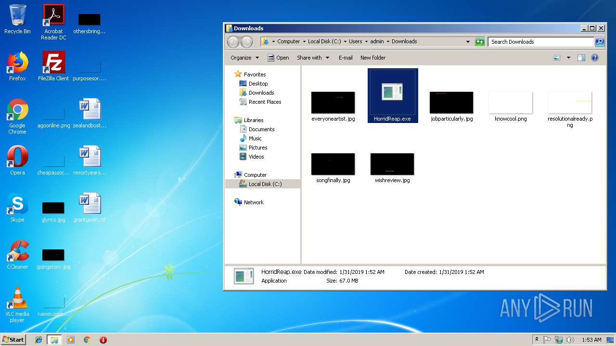Click Windows Explorer taskbar button

tap(54, 340)
